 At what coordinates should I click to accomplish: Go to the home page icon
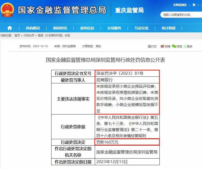tap(10, 28)
